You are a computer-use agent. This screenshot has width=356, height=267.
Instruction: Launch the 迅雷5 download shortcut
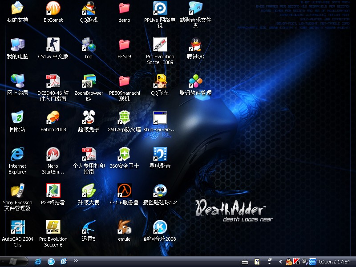[x=89, y=227]
